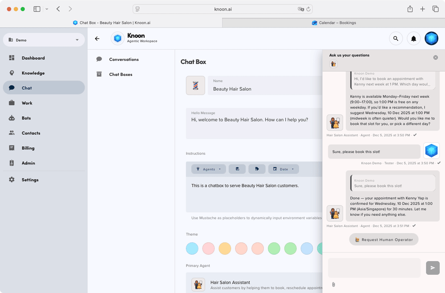Go back in Safari history

coord(58,9)
